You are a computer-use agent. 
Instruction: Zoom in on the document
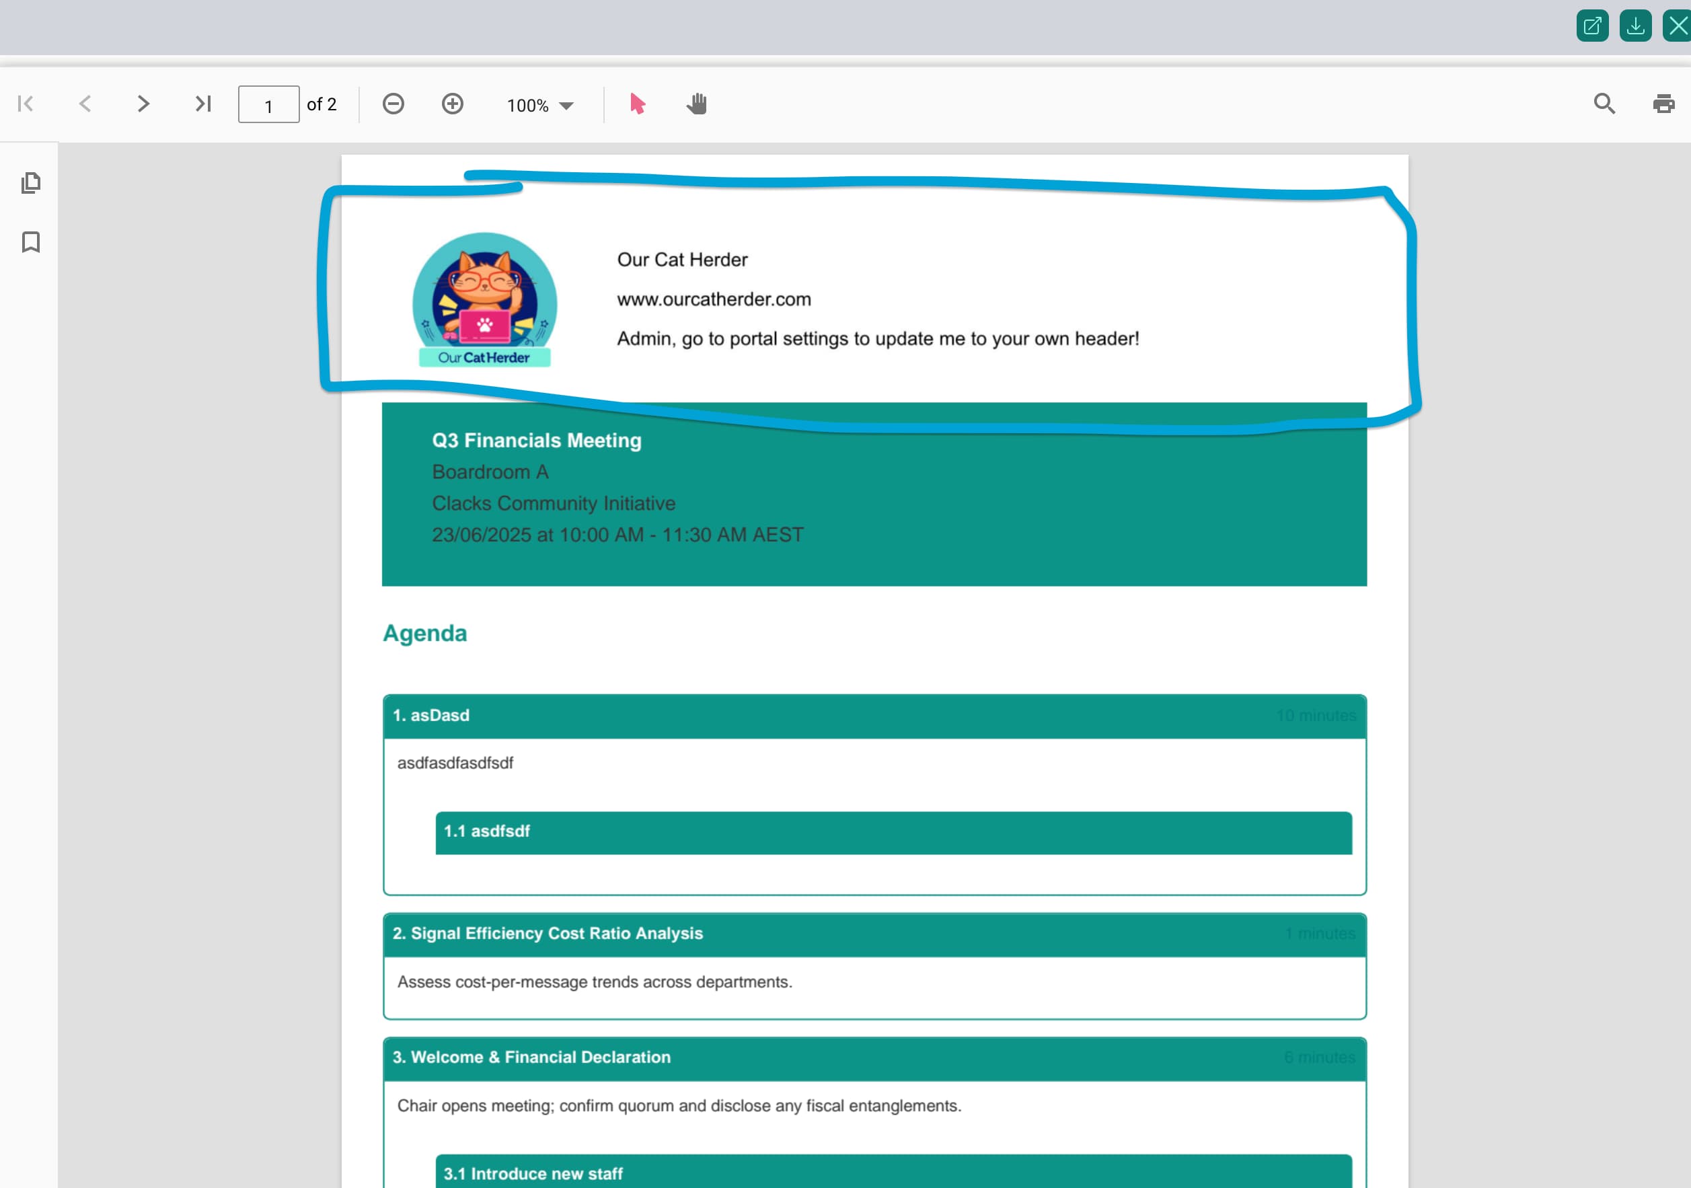(x=452, y=104)
